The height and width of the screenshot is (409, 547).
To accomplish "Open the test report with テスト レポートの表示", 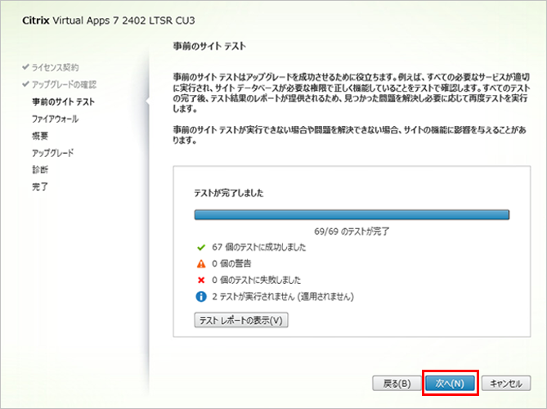I will click(x=241, y=320).
